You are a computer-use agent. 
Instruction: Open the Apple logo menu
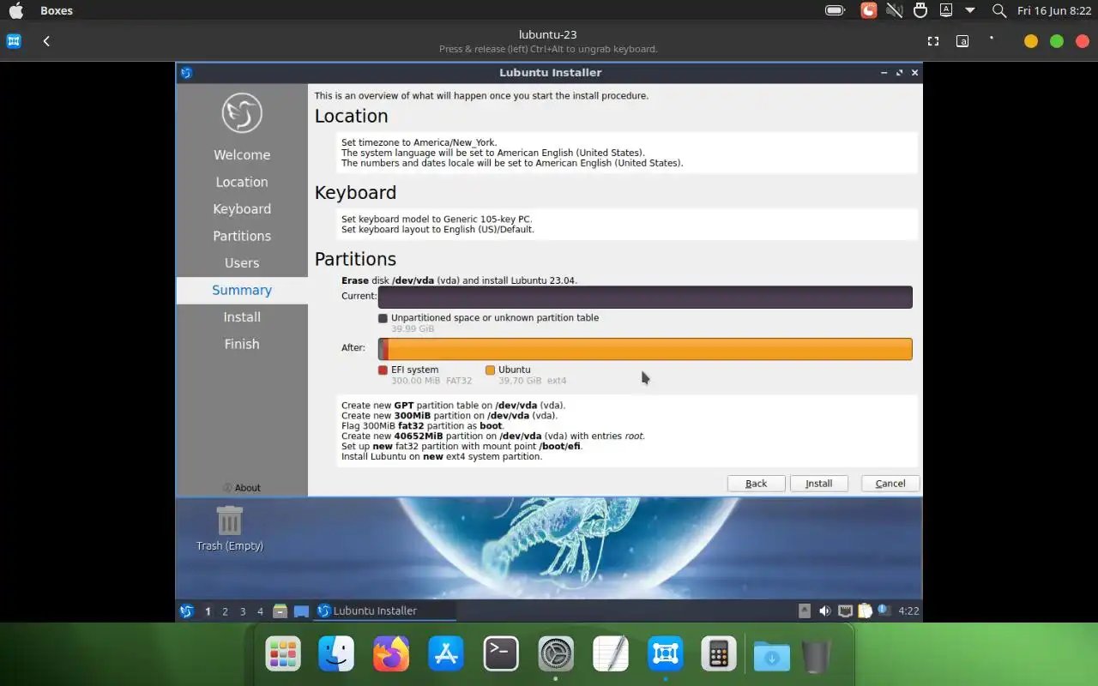click(x=16, y=11)
